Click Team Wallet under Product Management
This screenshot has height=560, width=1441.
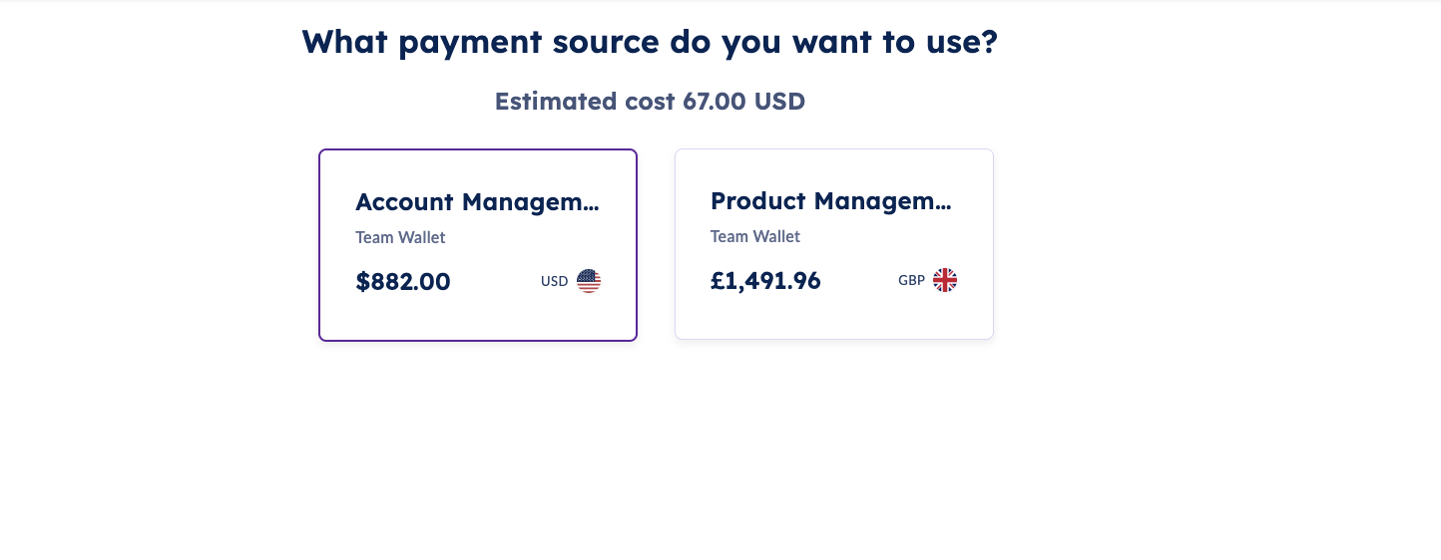pos(755,237)
